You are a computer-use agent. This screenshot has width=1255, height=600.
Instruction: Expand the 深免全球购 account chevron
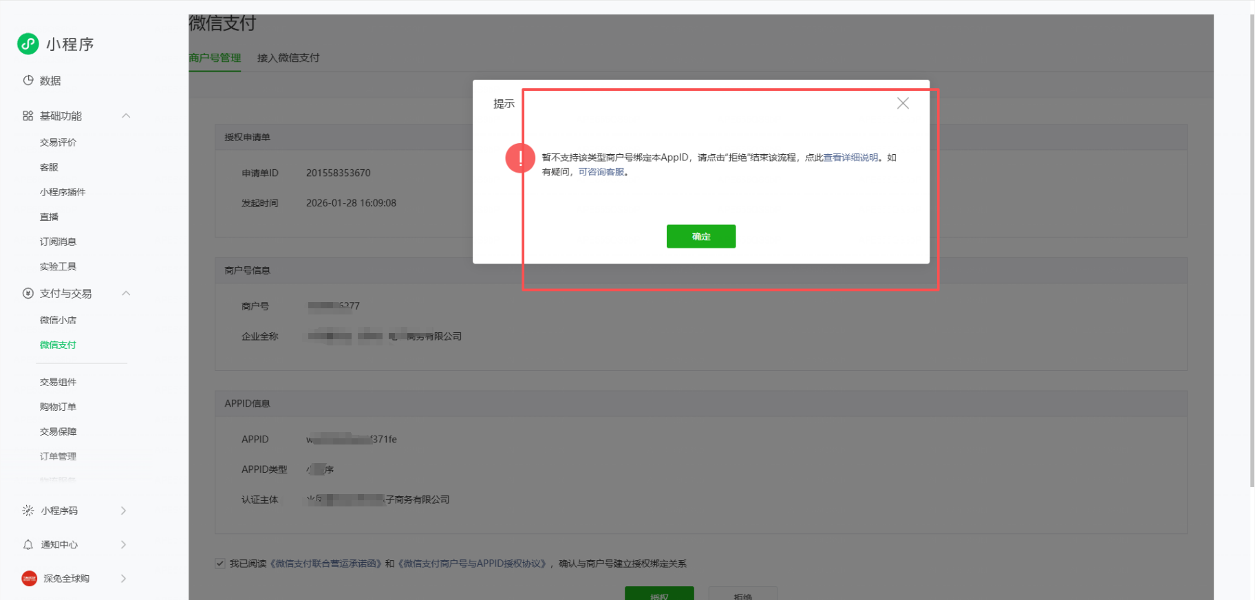(x=124, y=579)
